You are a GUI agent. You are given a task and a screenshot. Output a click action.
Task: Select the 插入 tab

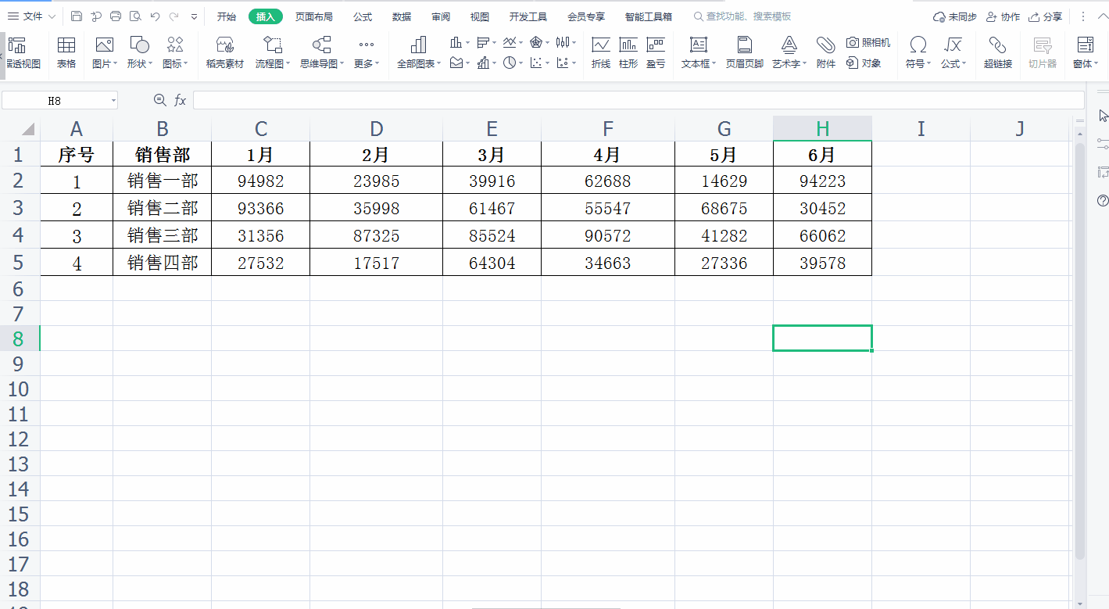point(266,16)
